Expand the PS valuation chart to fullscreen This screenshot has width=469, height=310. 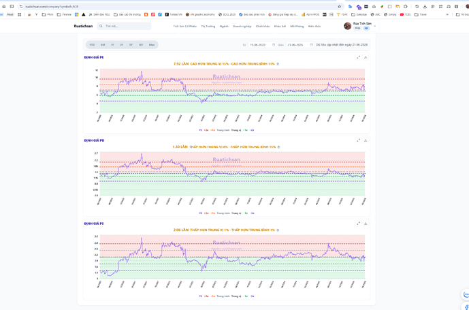tap(358, 223)
